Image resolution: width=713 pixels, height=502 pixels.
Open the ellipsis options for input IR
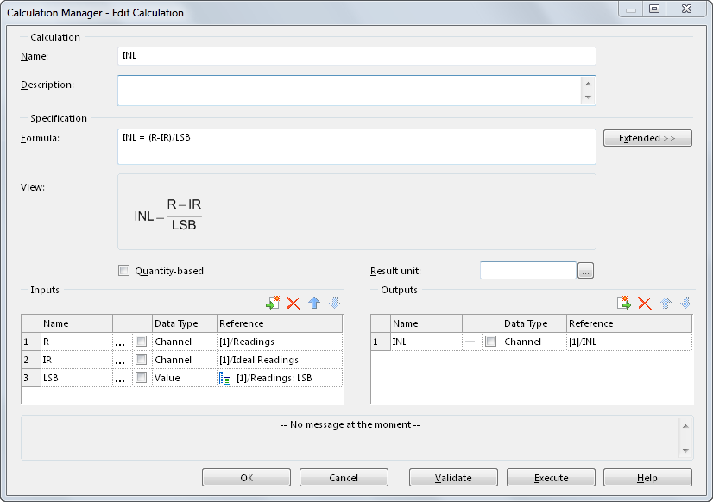click(121, 361)
